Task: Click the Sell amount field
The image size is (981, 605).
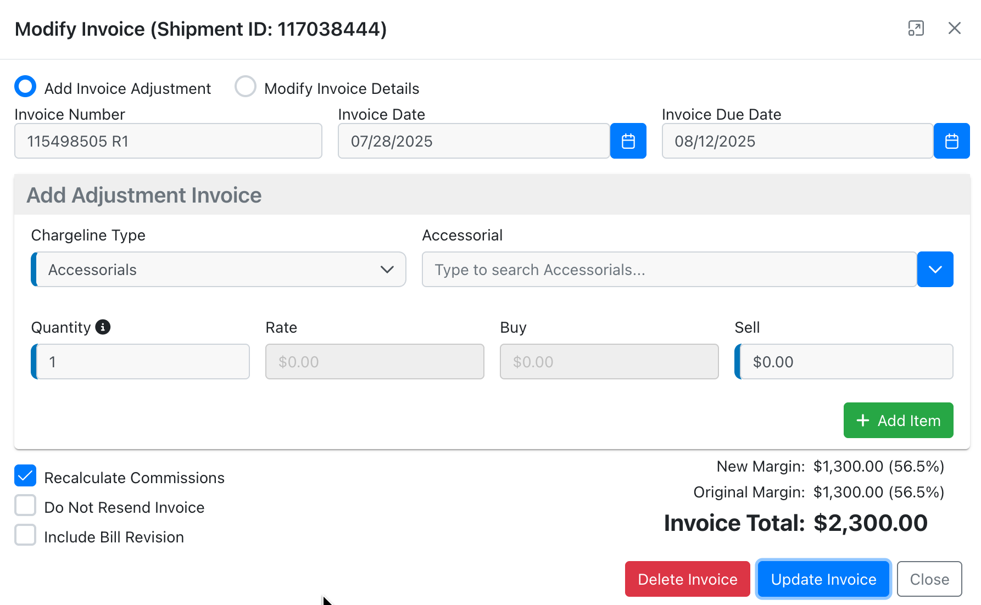Action: 844,362
